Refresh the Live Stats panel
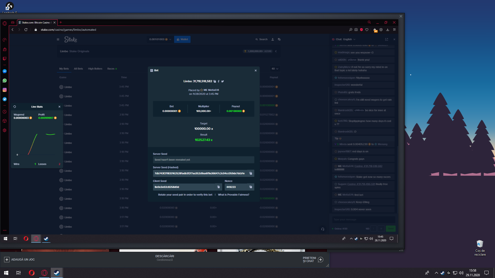 [15, 107]
